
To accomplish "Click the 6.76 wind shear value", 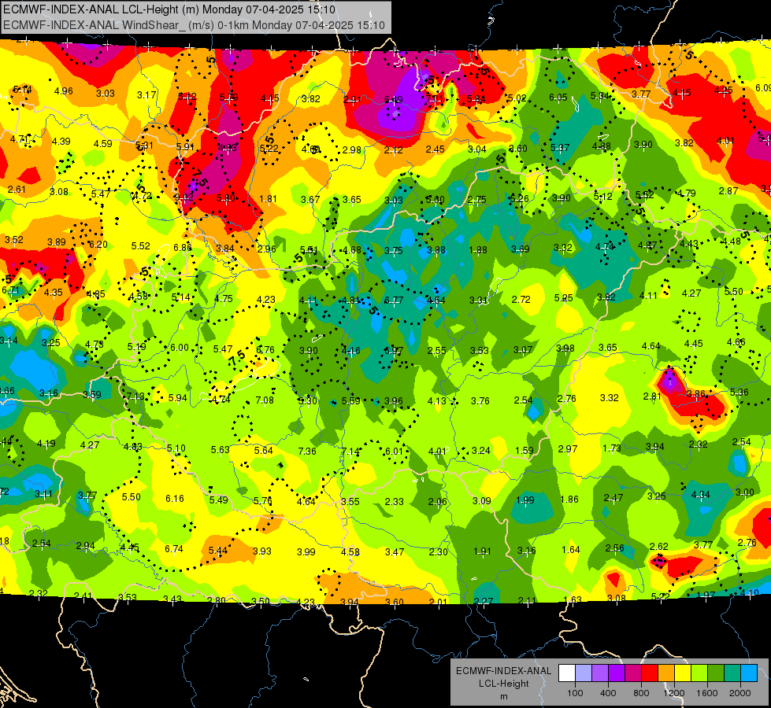I will [265, 350].
